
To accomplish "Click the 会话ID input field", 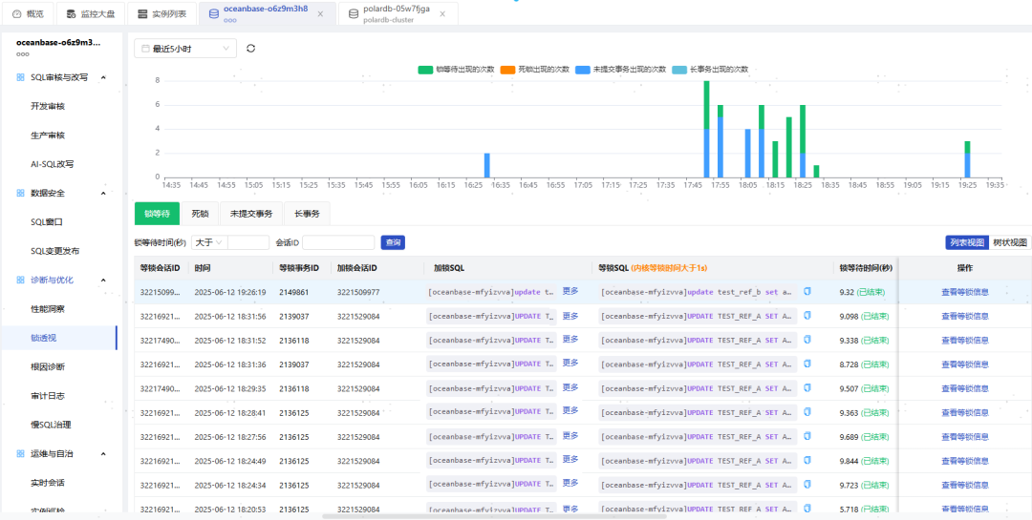I will pos(338,242).
